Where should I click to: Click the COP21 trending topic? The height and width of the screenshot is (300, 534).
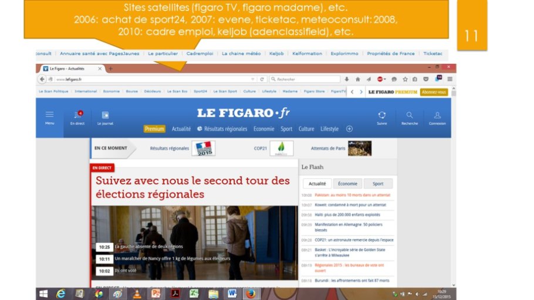tap(273, 148)
